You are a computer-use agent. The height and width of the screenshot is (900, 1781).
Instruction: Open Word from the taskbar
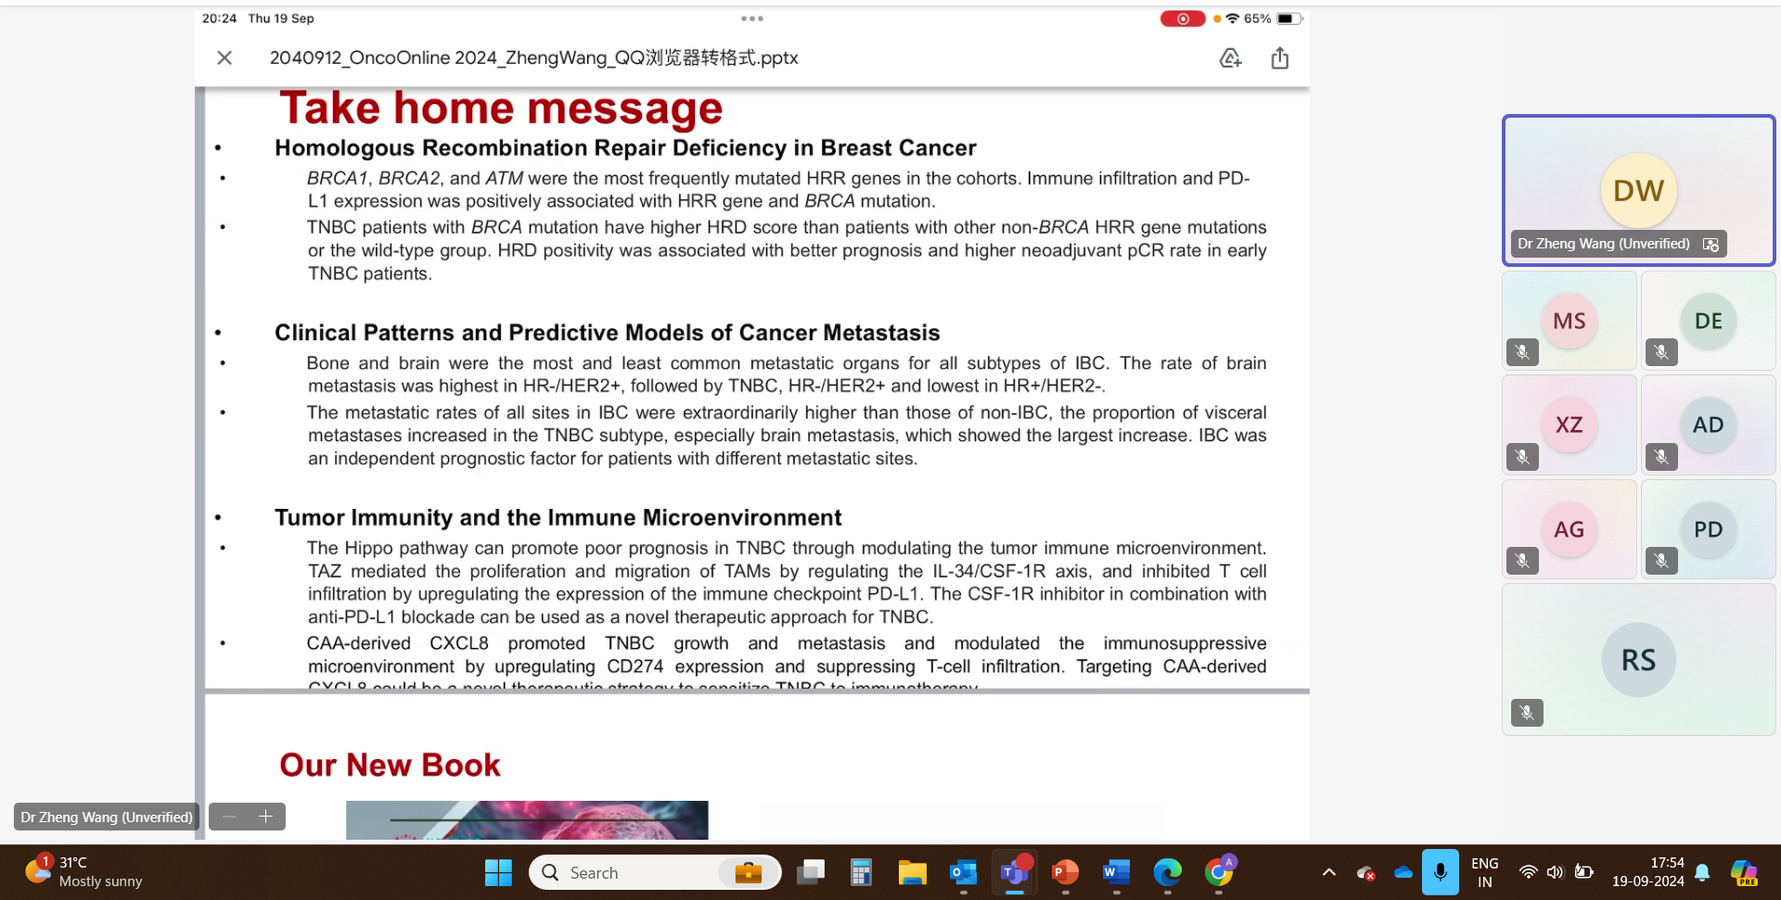pos(1116,872)
